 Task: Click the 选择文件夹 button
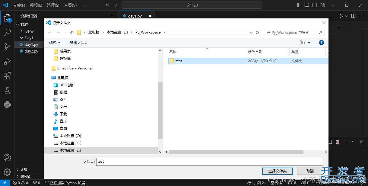[278, 171]
